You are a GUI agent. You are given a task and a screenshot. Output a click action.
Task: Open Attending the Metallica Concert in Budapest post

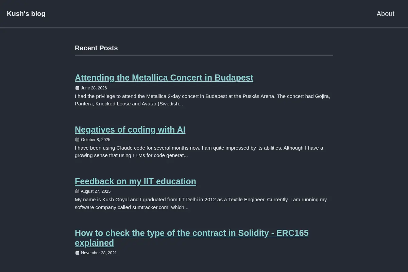pos(164,78)
